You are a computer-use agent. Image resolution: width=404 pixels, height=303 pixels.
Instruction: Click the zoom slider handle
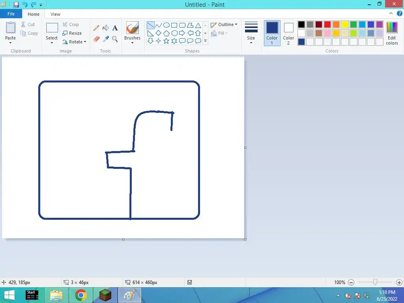click(375, 282)
